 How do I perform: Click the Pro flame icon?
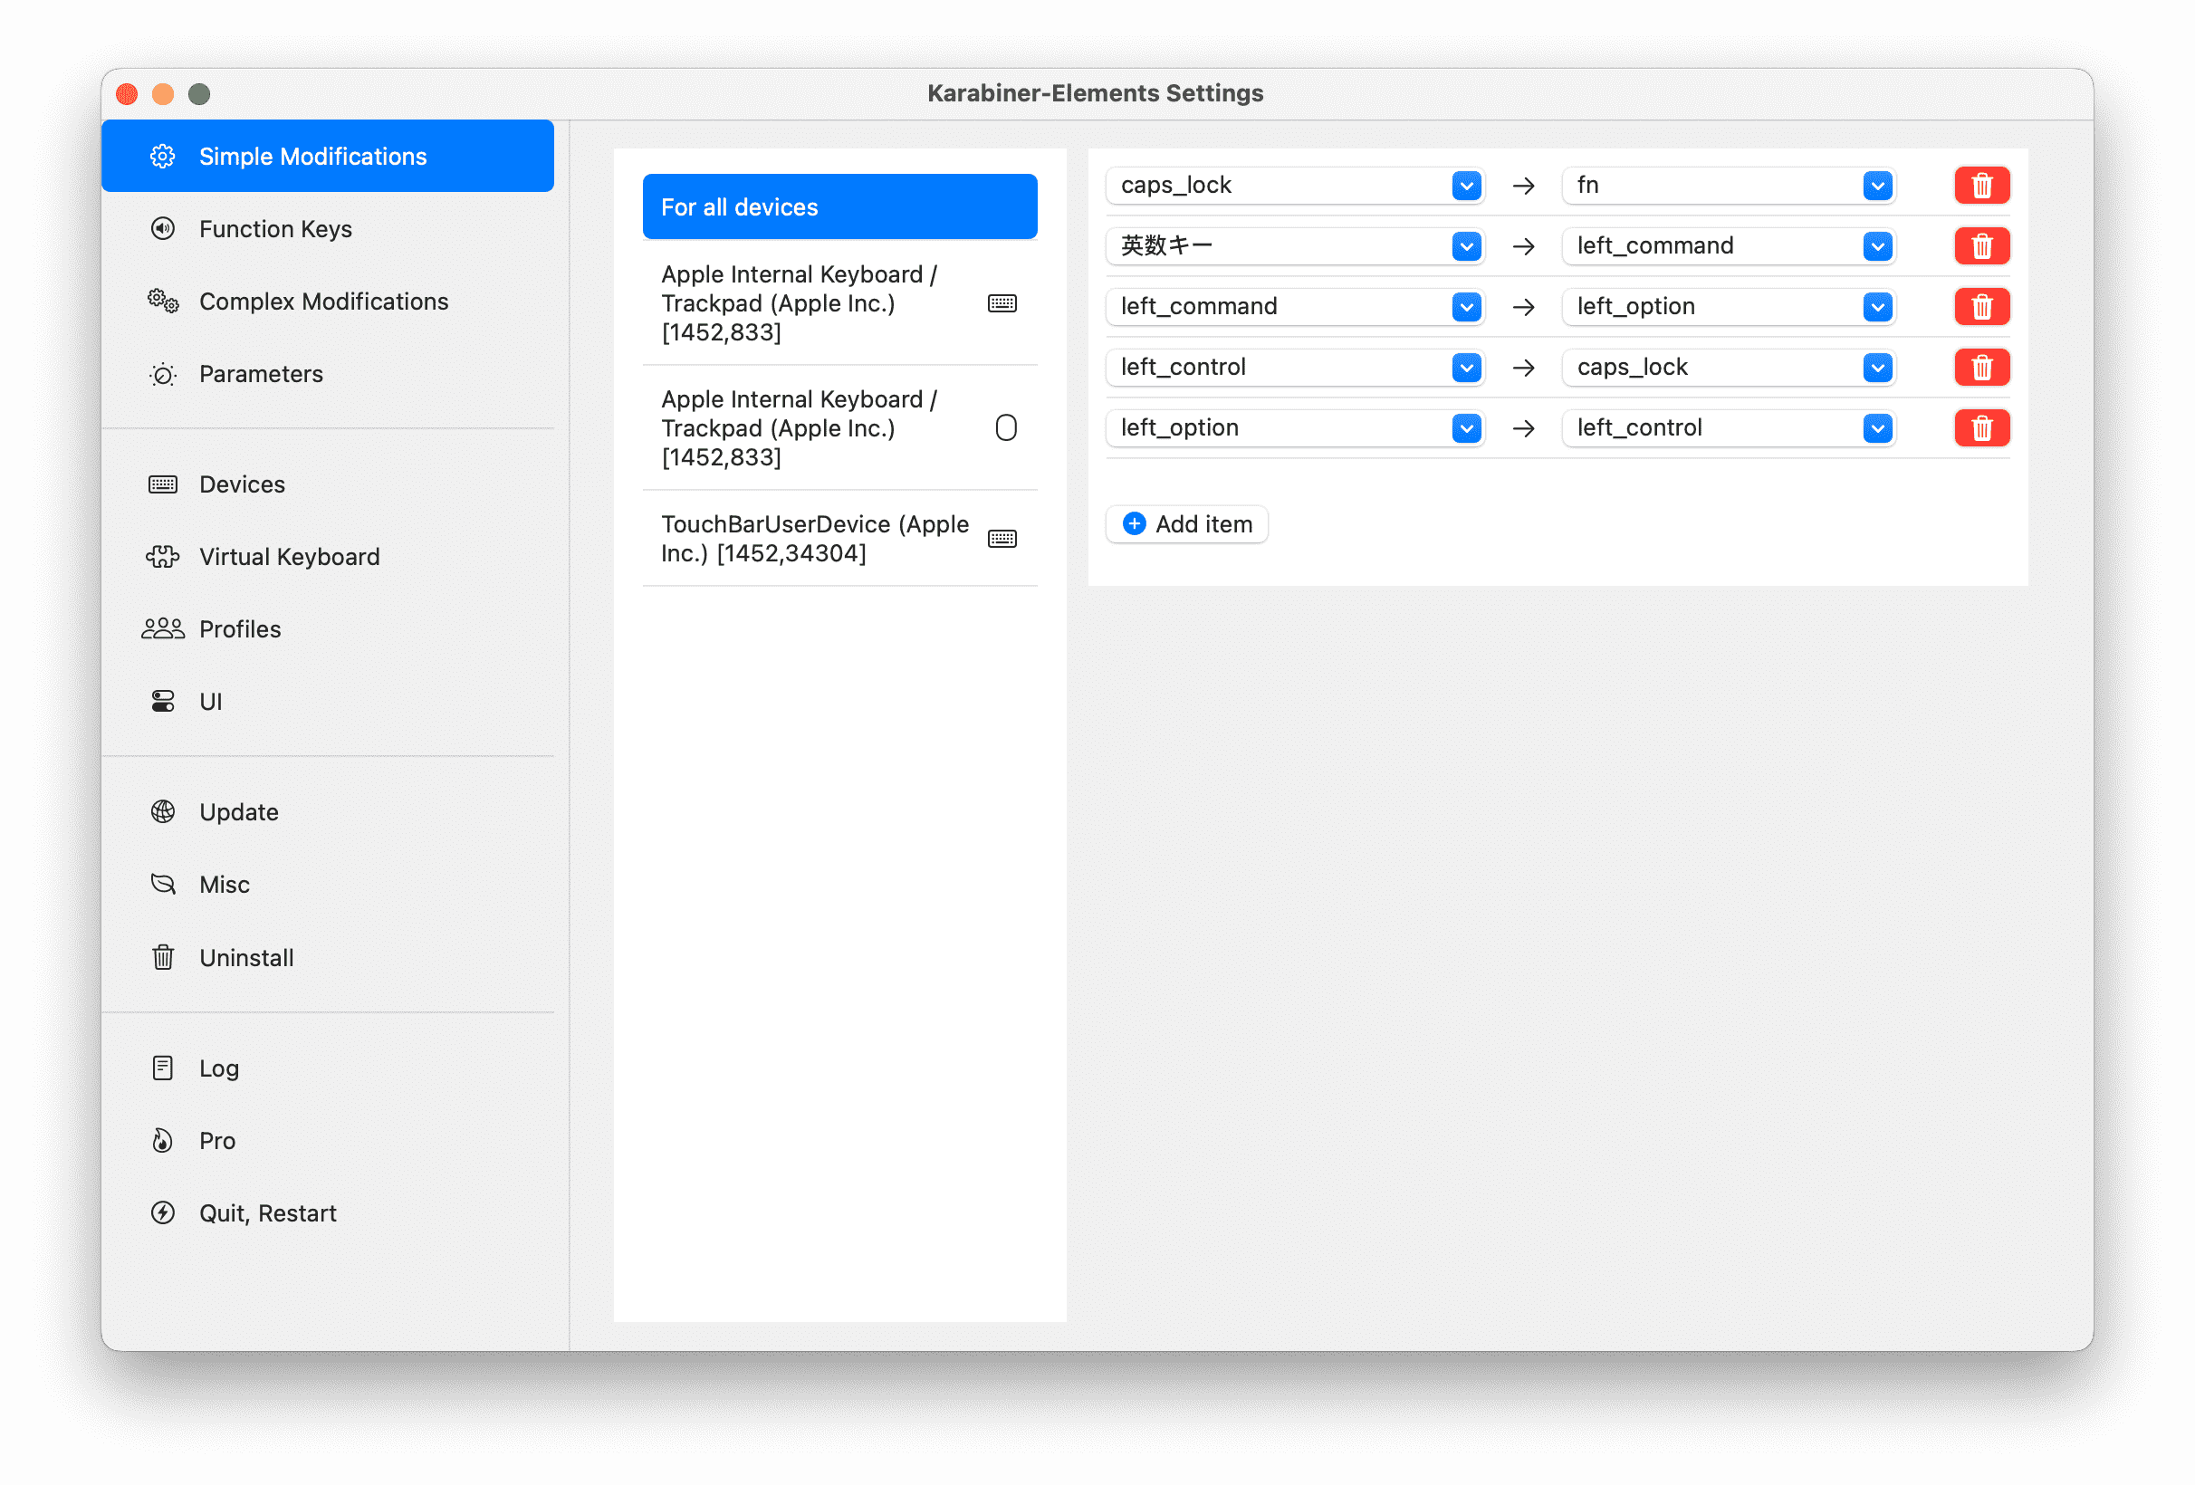[x=162, y=1141]
